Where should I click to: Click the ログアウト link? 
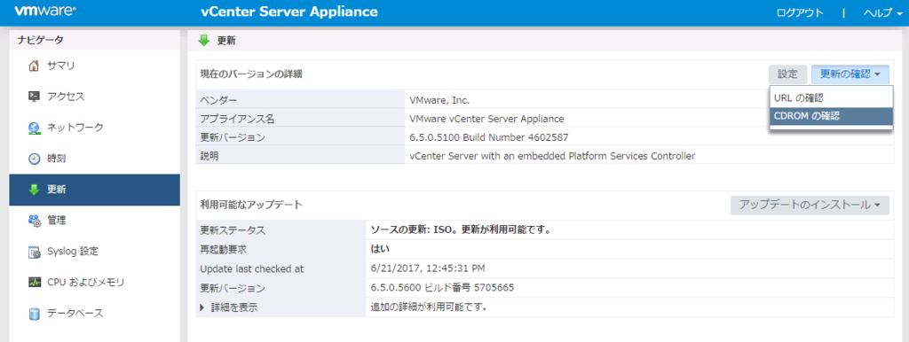[x=800, y=12]
